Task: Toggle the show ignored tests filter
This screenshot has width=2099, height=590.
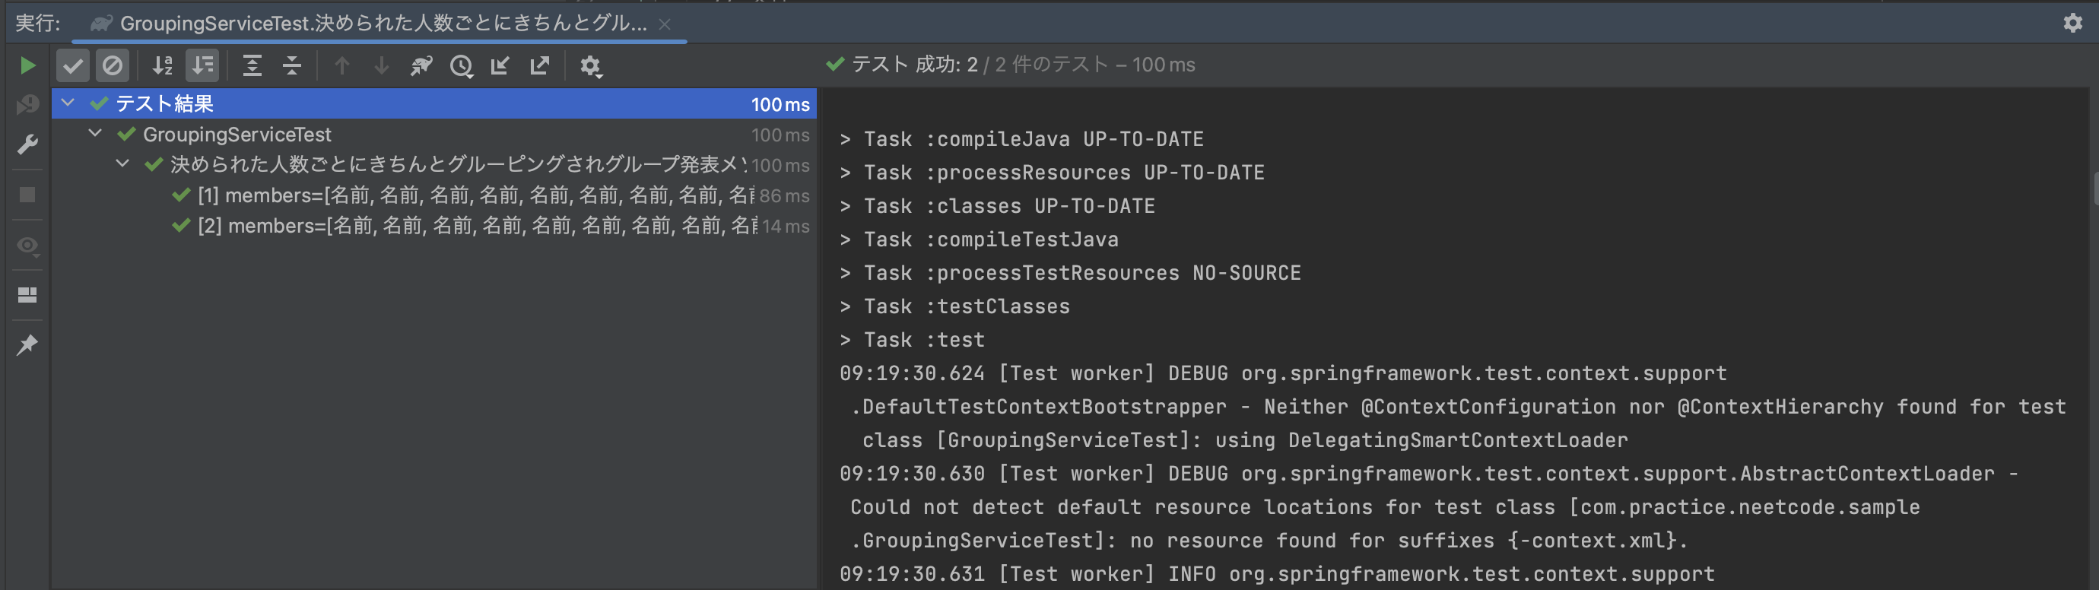Action: 113,65
